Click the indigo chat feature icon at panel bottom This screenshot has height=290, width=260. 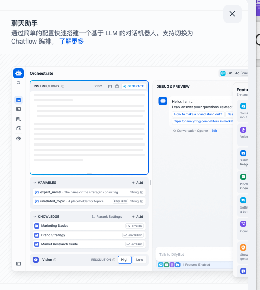click(243, 271)
